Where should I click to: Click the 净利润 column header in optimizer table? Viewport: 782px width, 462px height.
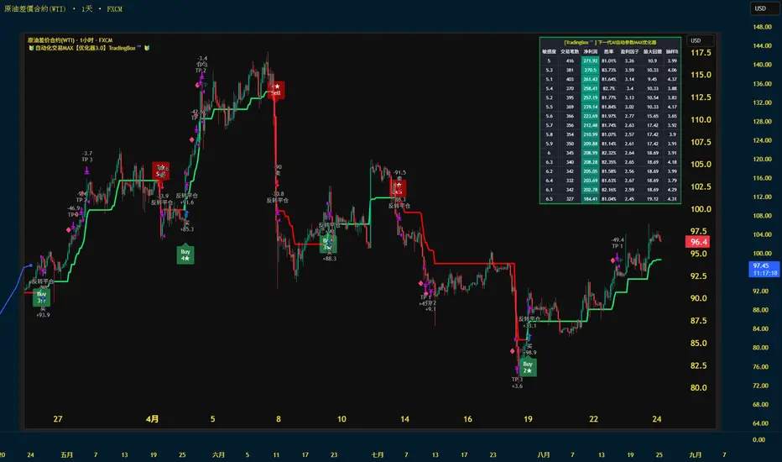[x=591, y=51]
